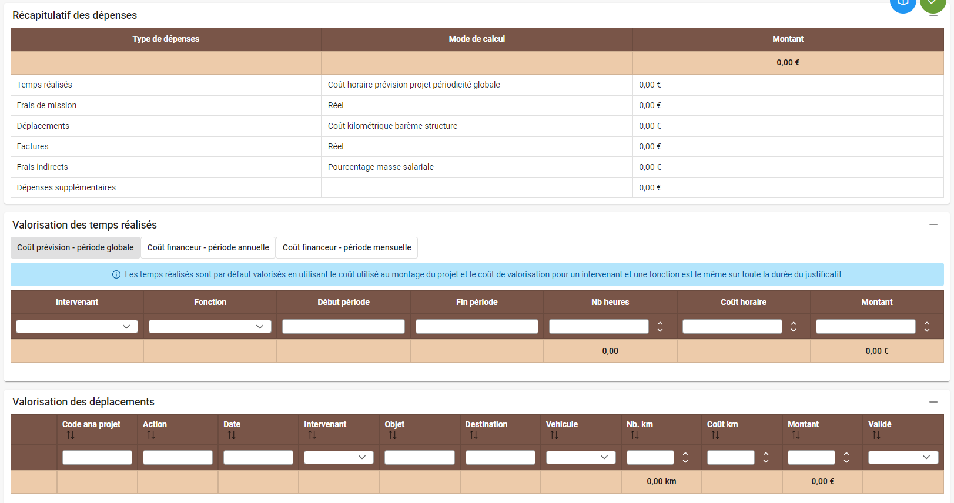
Task: Sort déplacements by Validé column
Action: point(876,435)
